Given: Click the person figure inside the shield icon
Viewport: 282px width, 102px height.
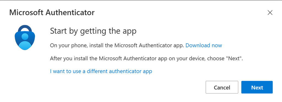Looking at the screenshot, I should click(x=25, y=41).
